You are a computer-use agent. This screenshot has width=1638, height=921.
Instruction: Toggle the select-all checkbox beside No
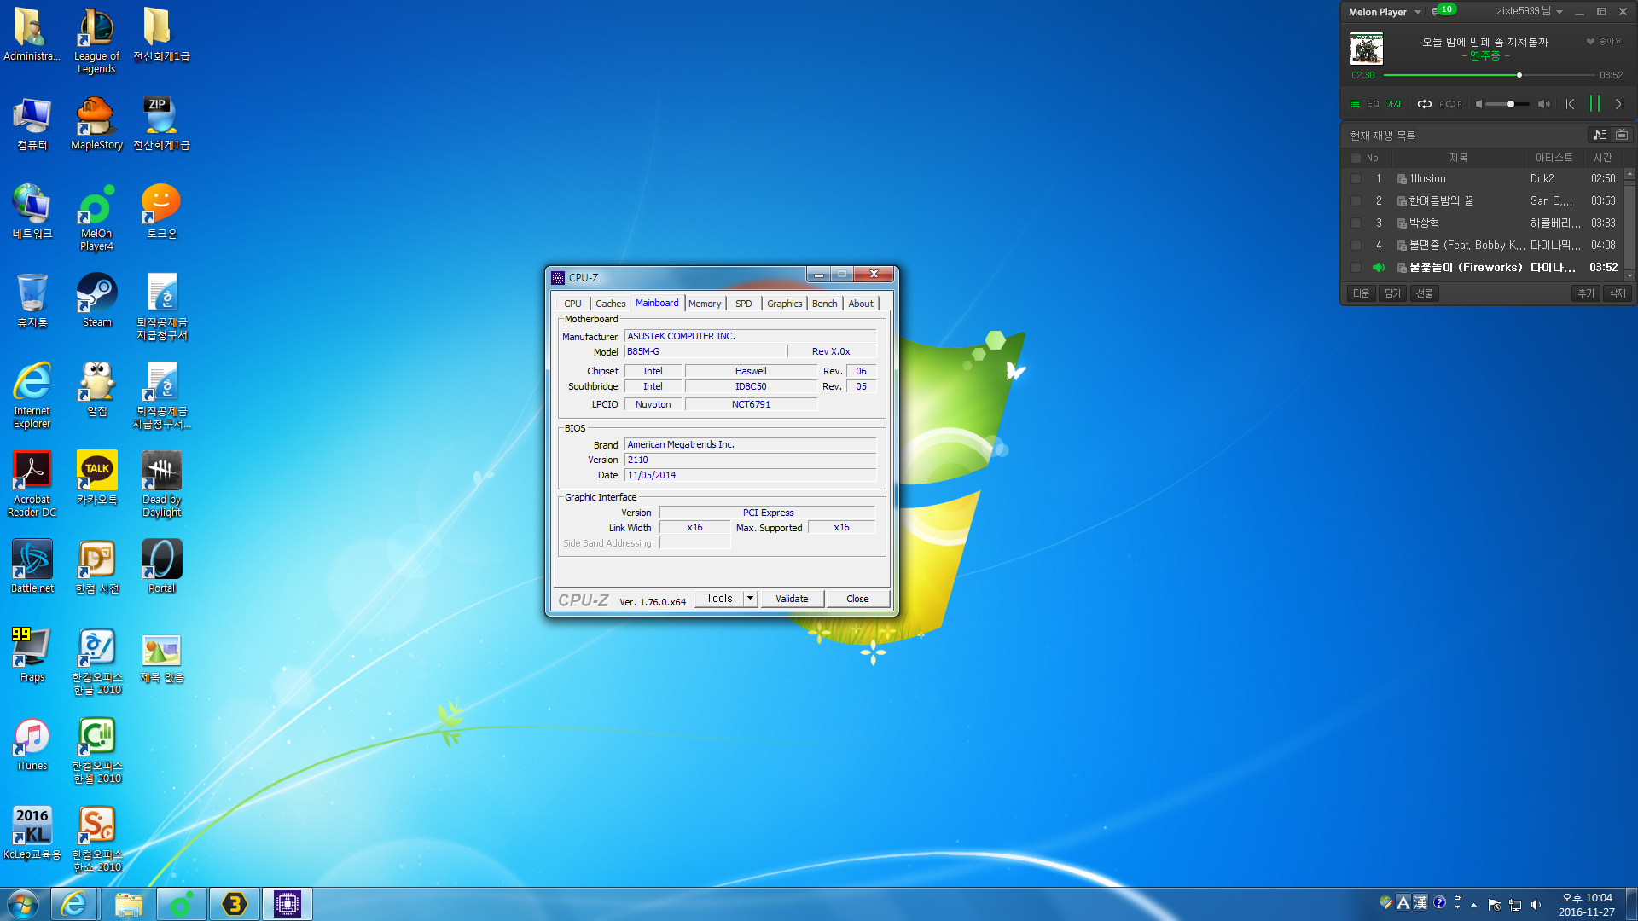pyautogui.click(x=1356, y=158)
